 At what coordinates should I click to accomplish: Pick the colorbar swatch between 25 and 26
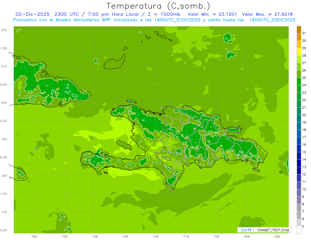pos(299,74)
